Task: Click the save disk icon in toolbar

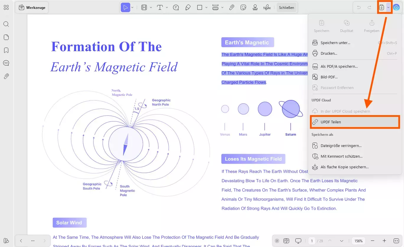Action: pos(382,8)
